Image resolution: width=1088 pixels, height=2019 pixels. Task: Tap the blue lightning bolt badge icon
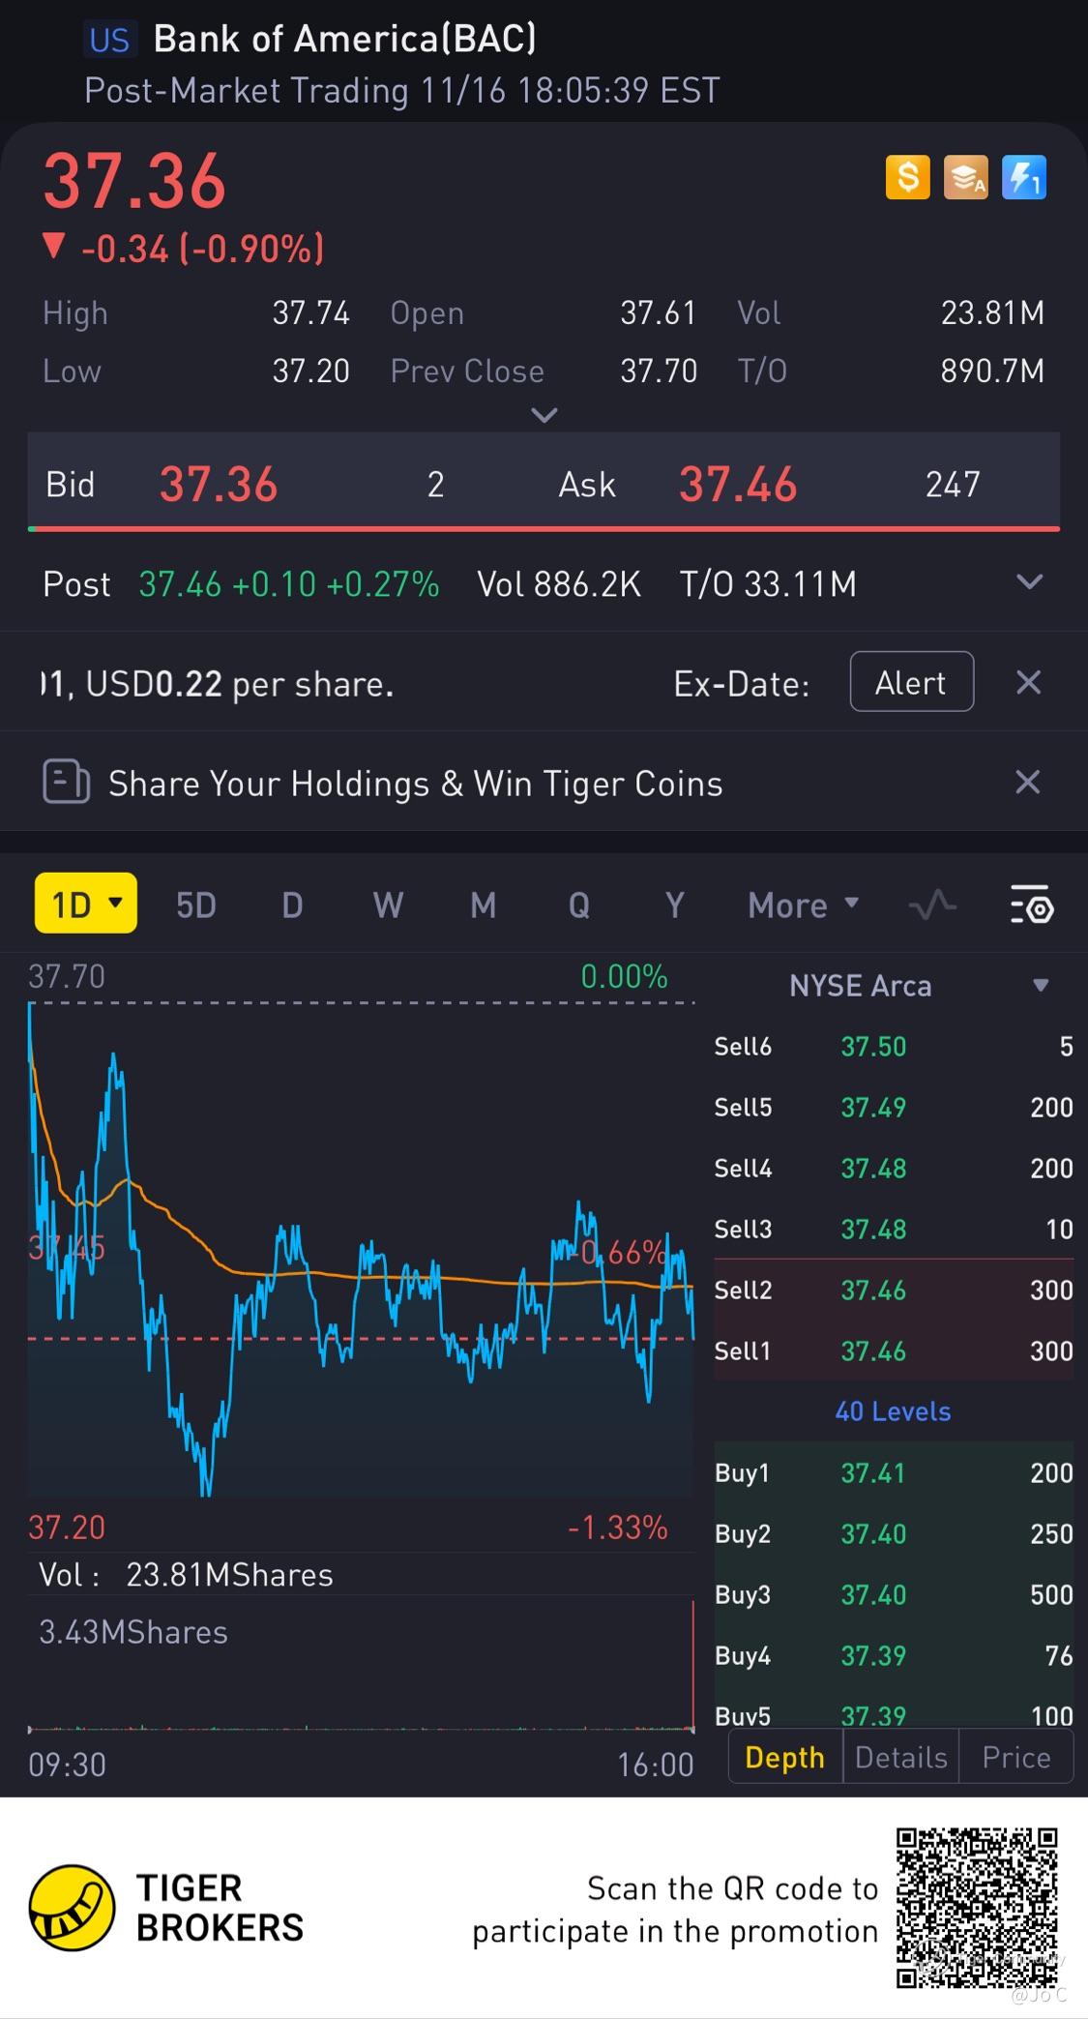(1023, 178)
